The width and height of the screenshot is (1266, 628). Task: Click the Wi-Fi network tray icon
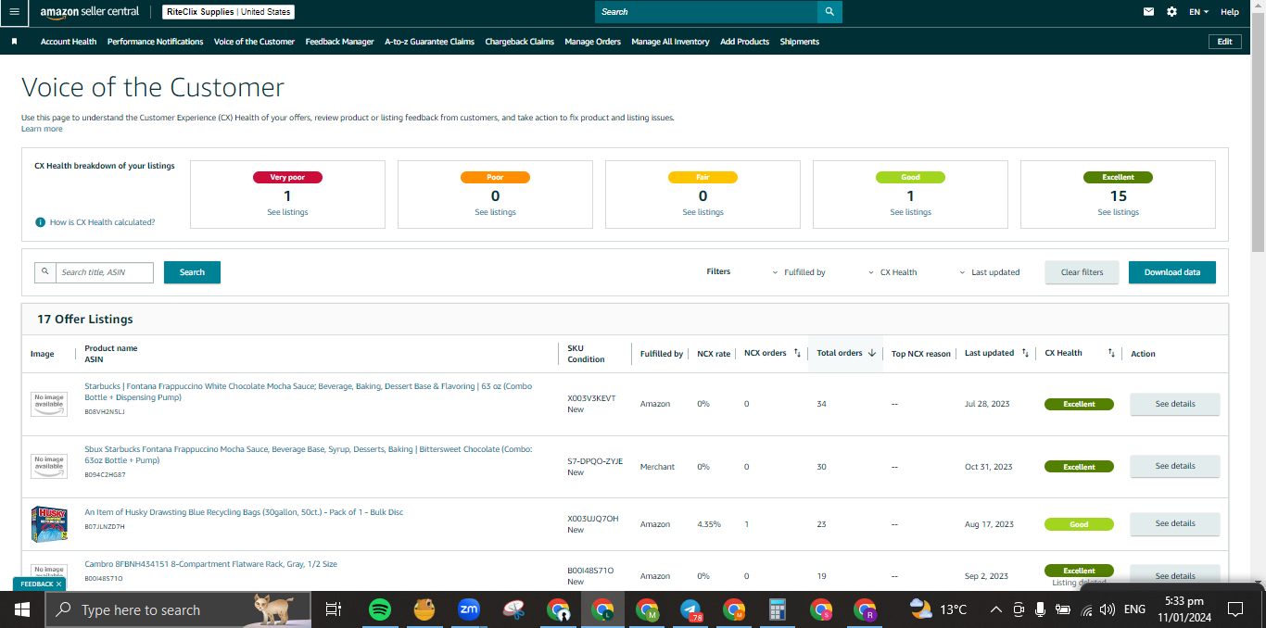(x=1085, y=609)
